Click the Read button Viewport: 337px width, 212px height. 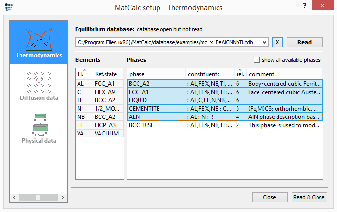[304, 42]
